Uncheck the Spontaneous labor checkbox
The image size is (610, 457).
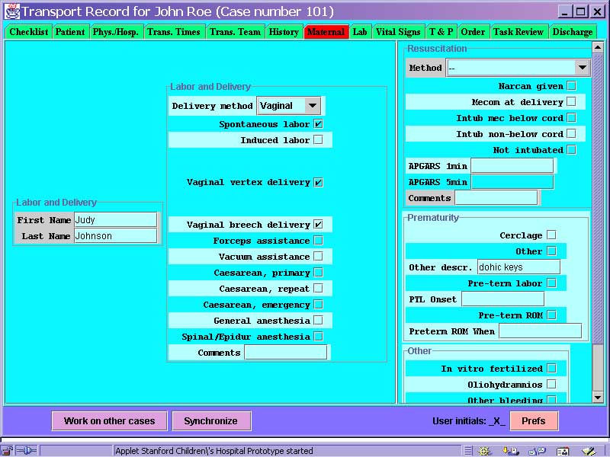click(x=318, y=124)
